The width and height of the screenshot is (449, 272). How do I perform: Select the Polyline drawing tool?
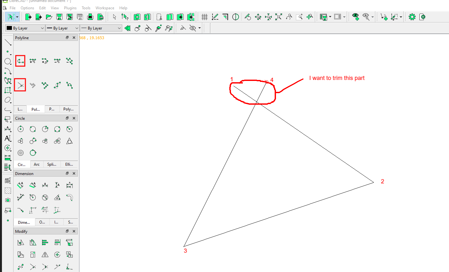(x=20, y=61)
